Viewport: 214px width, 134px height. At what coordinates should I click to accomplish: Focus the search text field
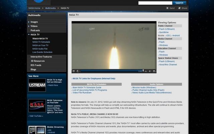pos(155,3)
